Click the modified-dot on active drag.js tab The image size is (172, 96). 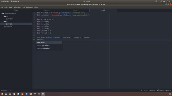pyautogui.click(x=116, y=10)
